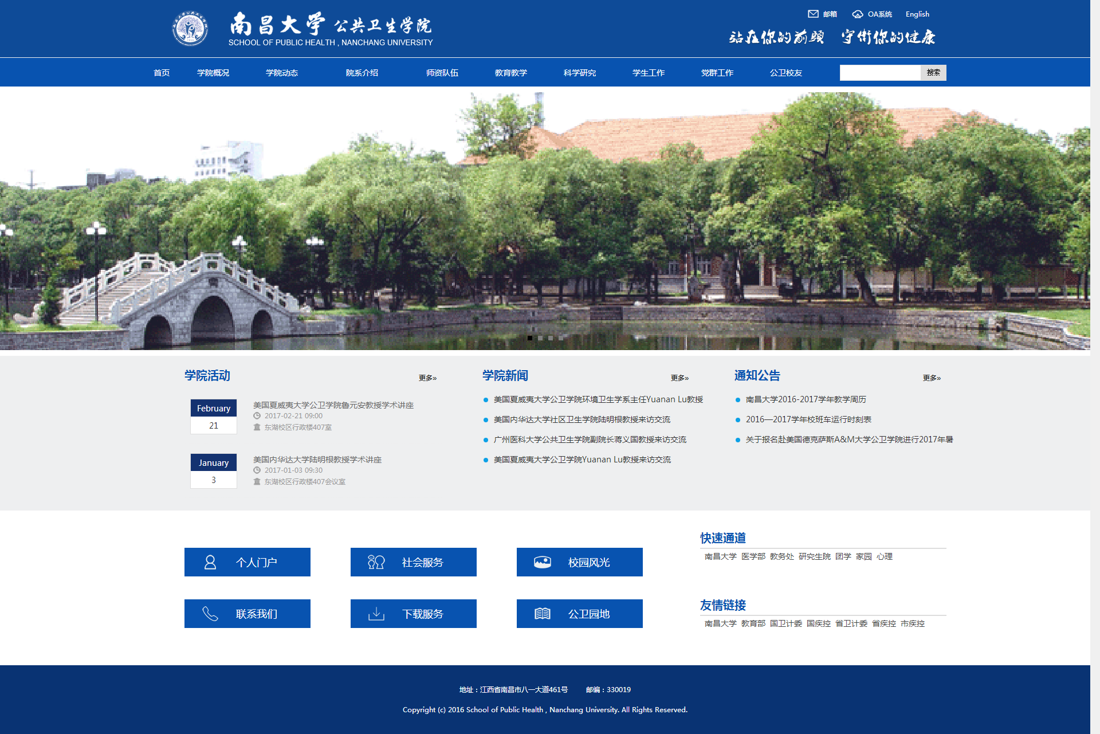
Task: Switch to the second banner slide dot
Action: coord(540,338)
